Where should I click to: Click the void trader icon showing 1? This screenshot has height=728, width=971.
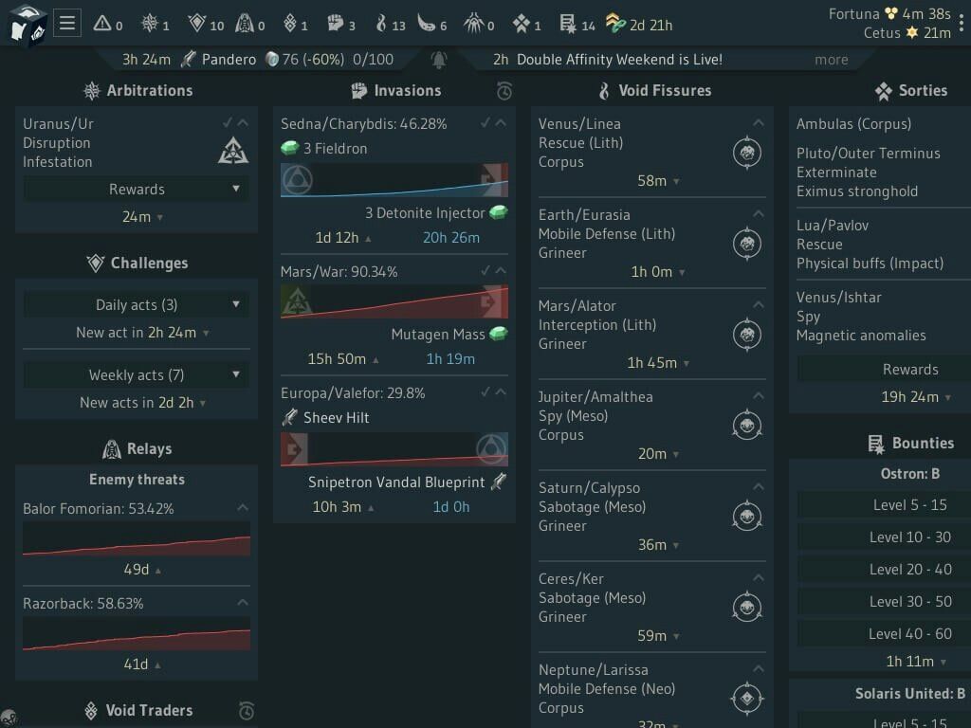290,24
